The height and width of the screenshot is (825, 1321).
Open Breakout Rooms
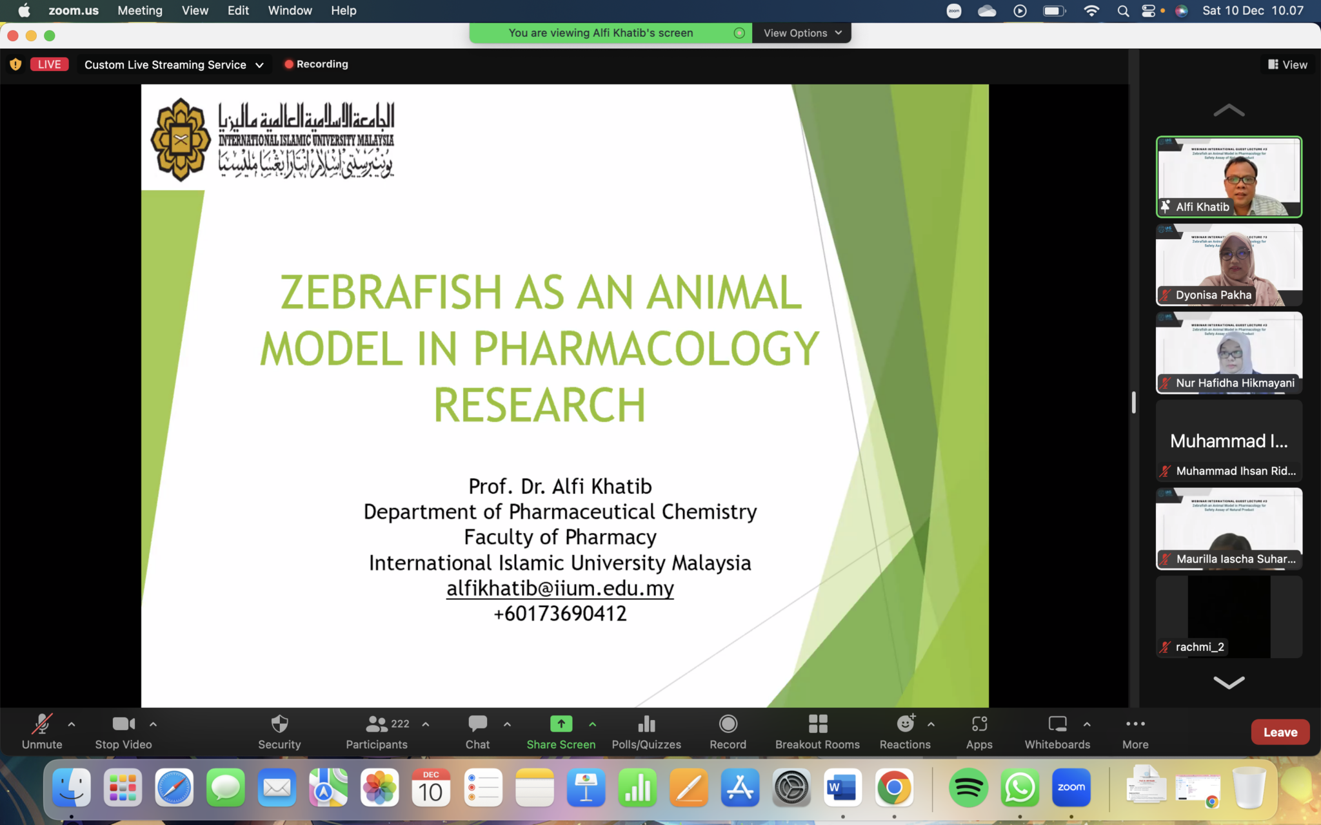coord(817,732)
